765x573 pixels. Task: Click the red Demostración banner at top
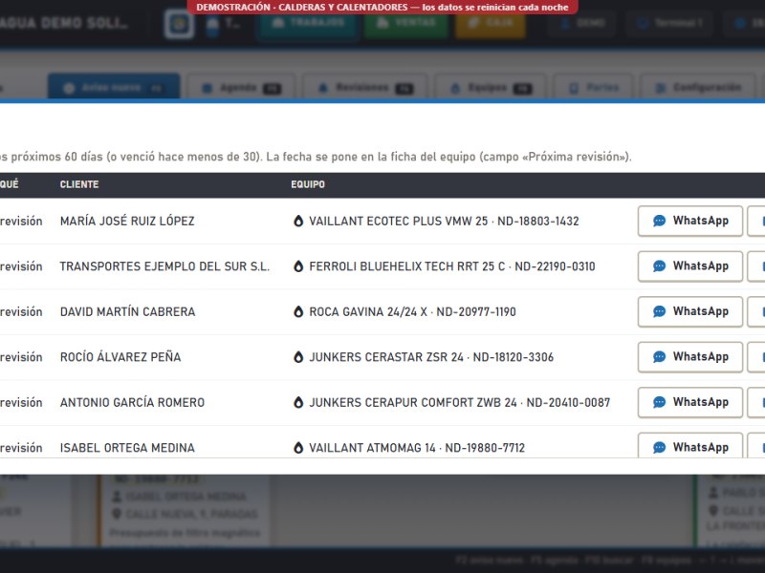[382, 8]
